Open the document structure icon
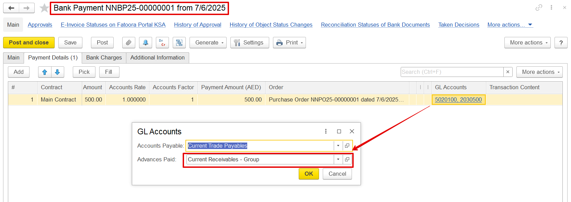The image size is (571, 202). 179,43
